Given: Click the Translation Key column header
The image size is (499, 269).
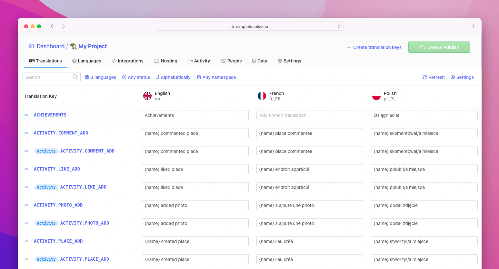Looking at the screenshot, I should 41,96.
